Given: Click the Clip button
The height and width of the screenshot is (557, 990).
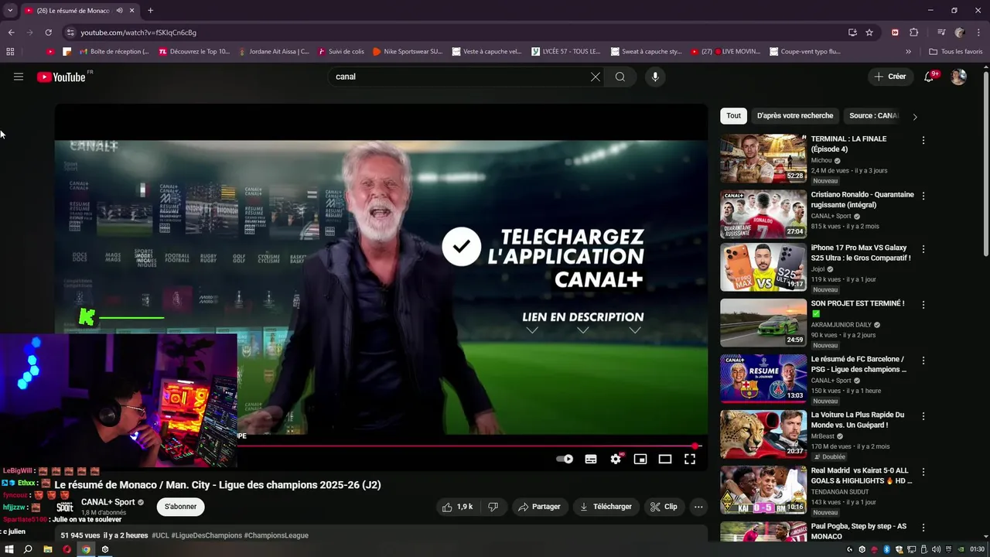Looking at the screenshot, I should pos(664,507).
